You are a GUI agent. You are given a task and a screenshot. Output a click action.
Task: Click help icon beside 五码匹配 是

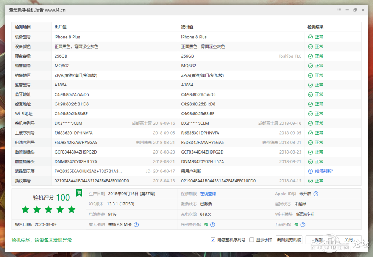(303, 224)
